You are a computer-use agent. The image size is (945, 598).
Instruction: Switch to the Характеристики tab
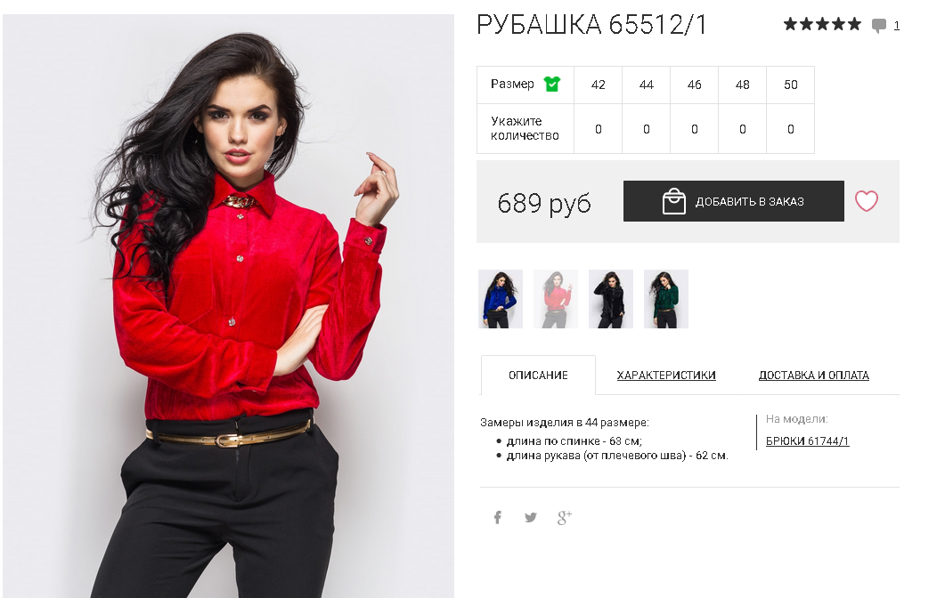pos(666,376)
